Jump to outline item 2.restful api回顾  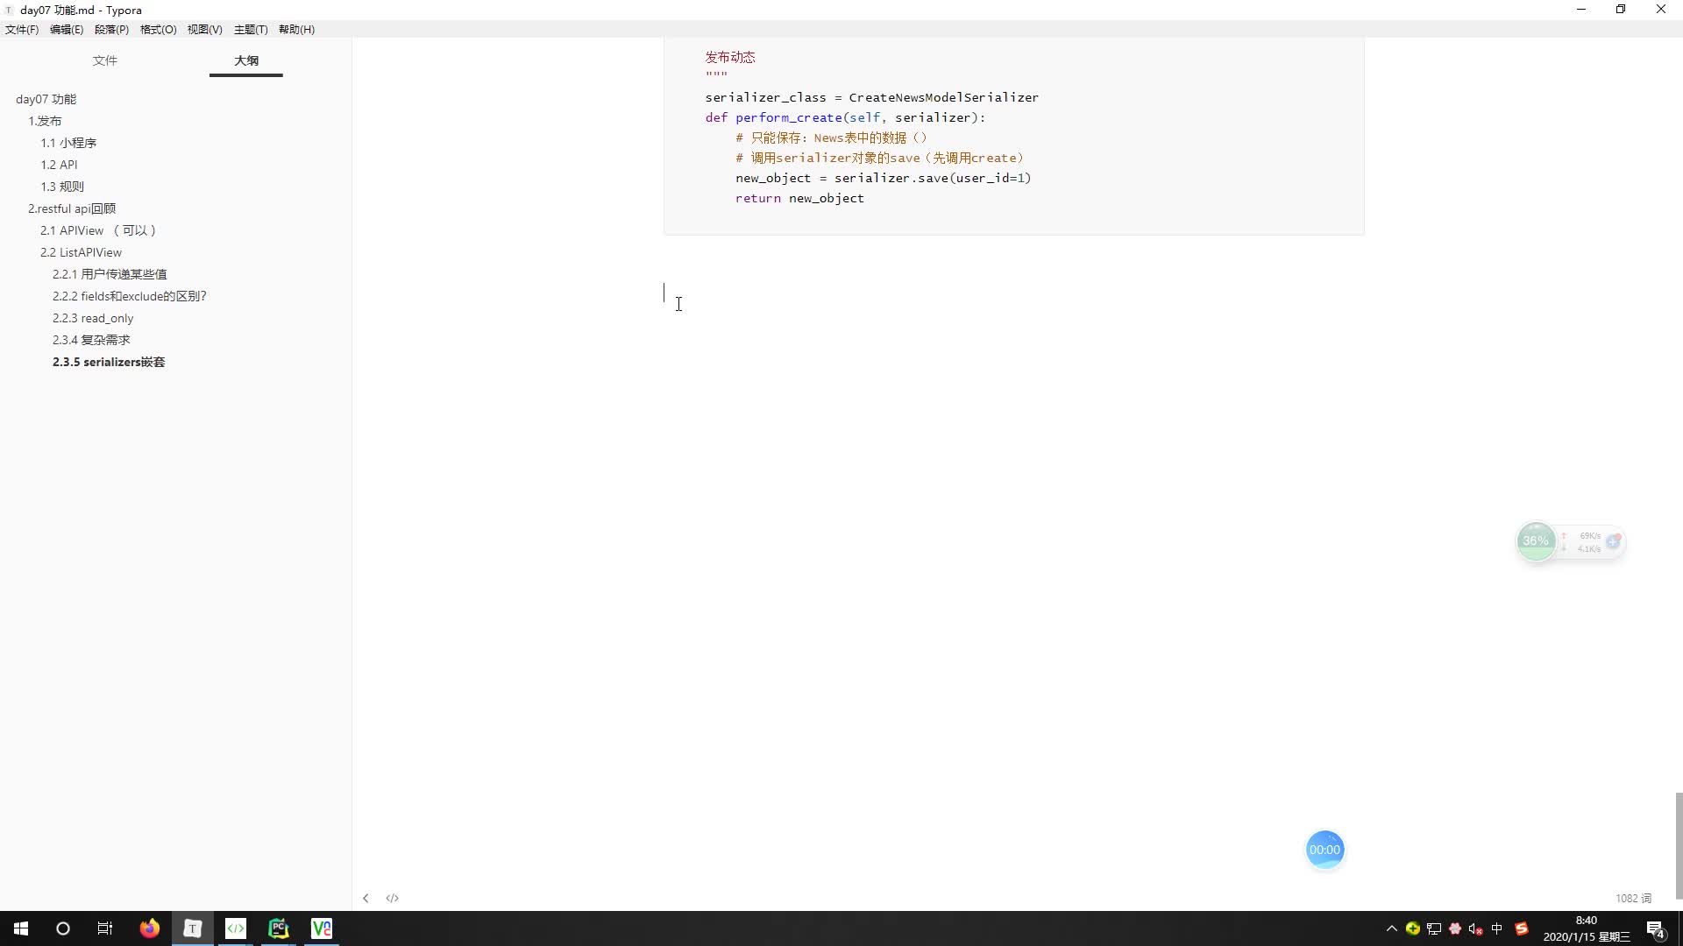72,208
